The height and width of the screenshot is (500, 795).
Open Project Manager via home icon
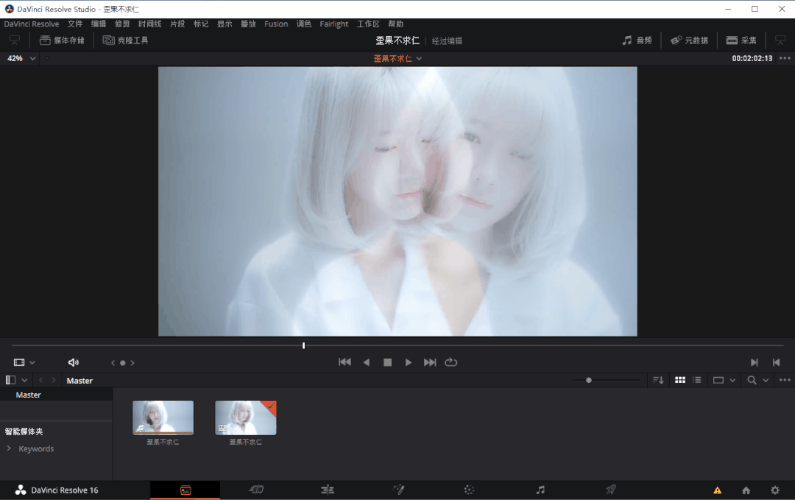[x=746, y=489]
